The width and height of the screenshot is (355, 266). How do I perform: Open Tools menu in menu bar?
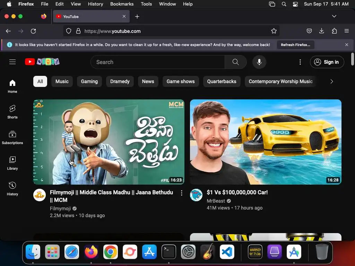pyautogui.click(x=146, y=4)
